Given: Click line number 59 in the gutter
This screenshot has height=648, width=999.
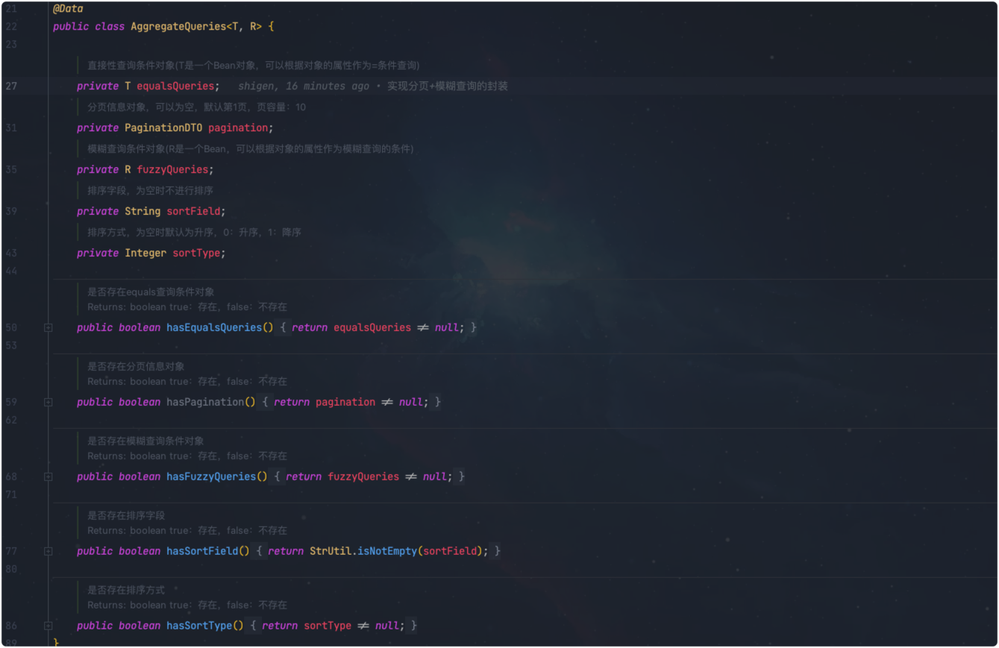Looking at the screenshot, I should coord(10,403).
